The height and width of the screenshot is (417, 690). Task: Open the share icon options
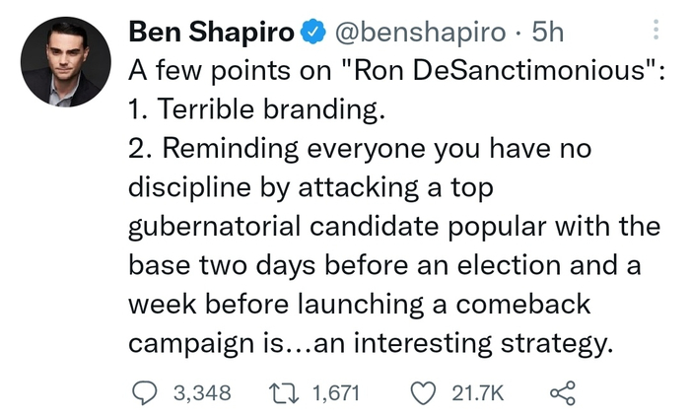tap(560, 392)
